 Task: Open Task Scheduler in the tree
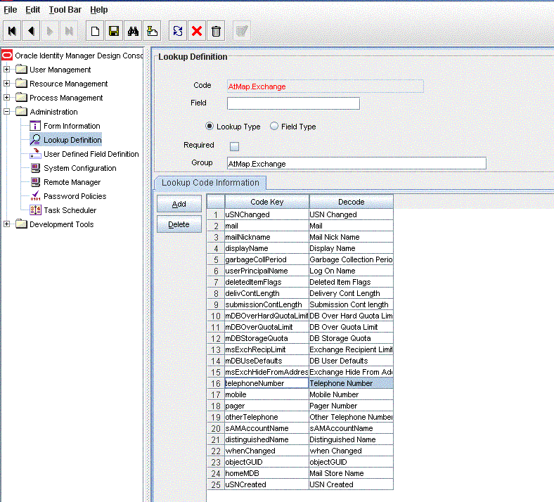point(70,210)
